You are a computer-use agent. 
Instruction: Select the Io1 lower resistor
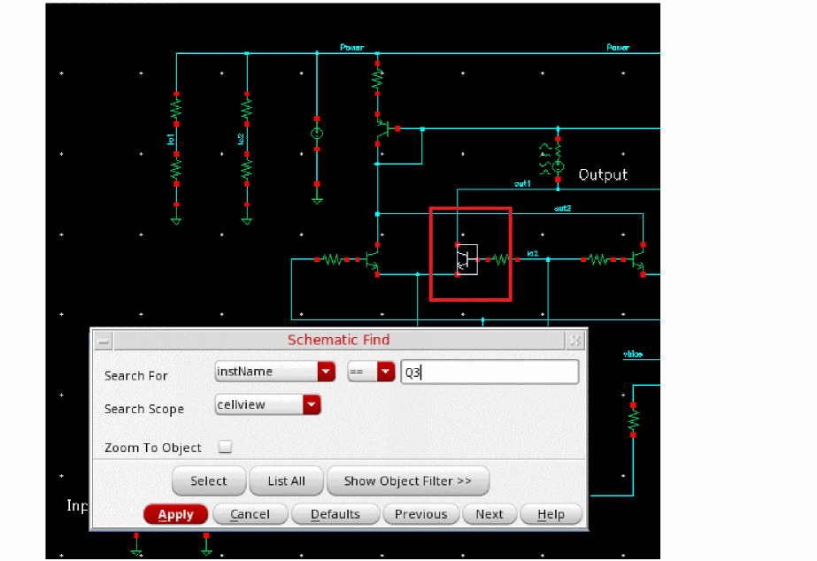[x=176, y=169]
